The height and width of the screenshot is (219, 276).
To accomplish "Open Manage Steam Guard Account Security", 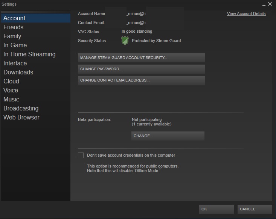I will tap(141, 58).
